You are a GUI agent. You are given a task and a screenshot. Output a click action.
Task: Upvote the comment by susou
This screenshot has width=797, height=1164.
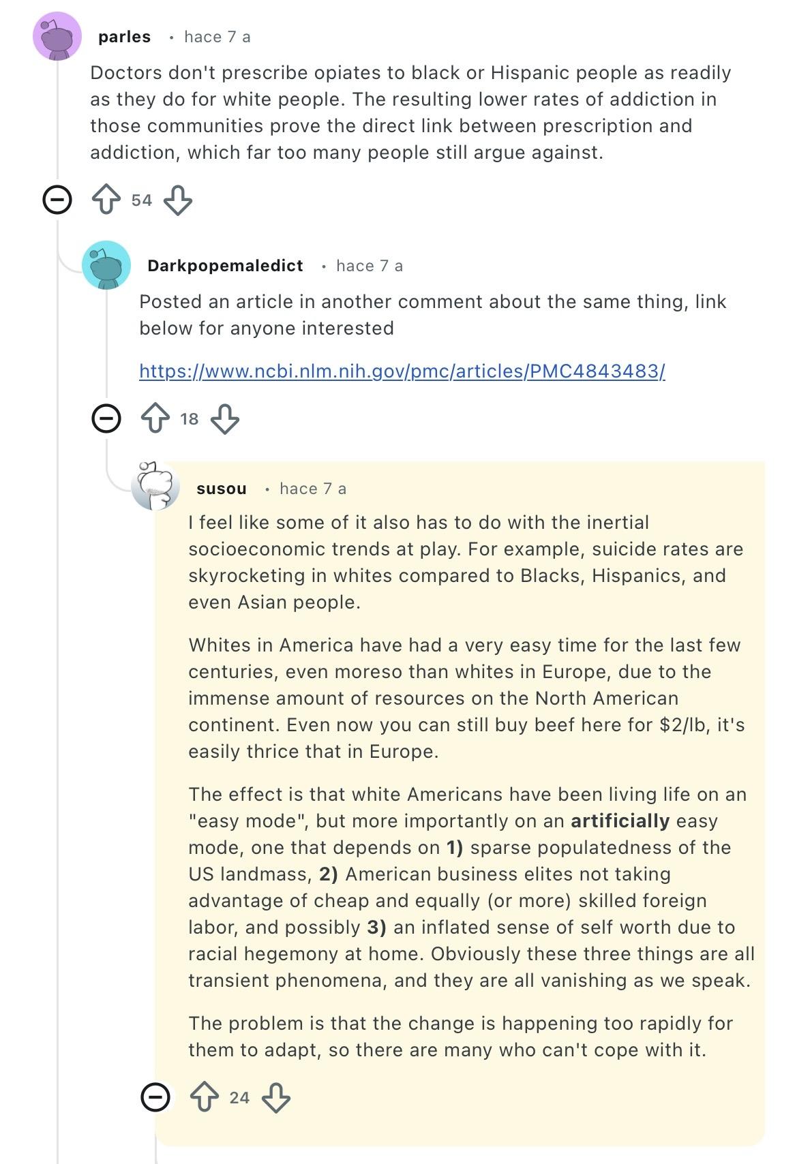(x=204, y=1097)
